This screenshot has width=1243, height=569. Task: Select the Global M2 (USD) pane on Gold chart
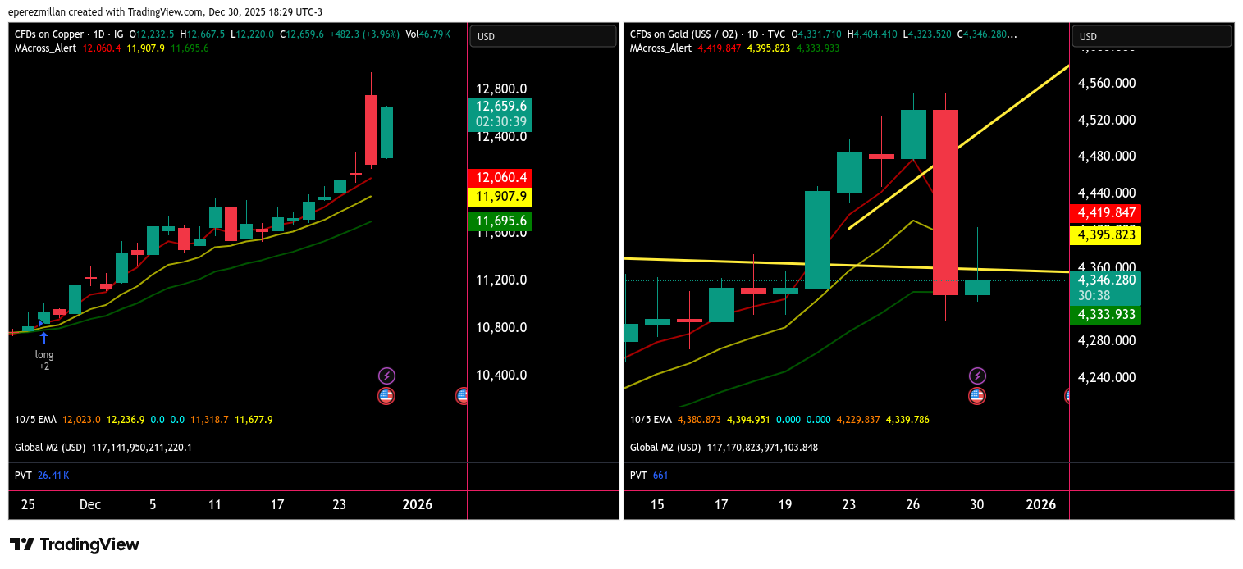665,448
